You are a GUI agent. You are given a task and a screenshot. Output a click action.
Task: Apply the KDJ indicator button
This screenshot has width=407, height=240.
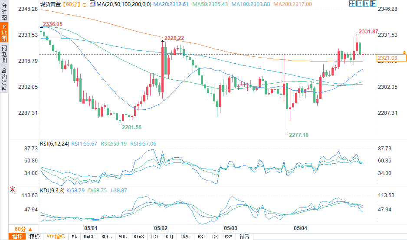coord(170,237)
